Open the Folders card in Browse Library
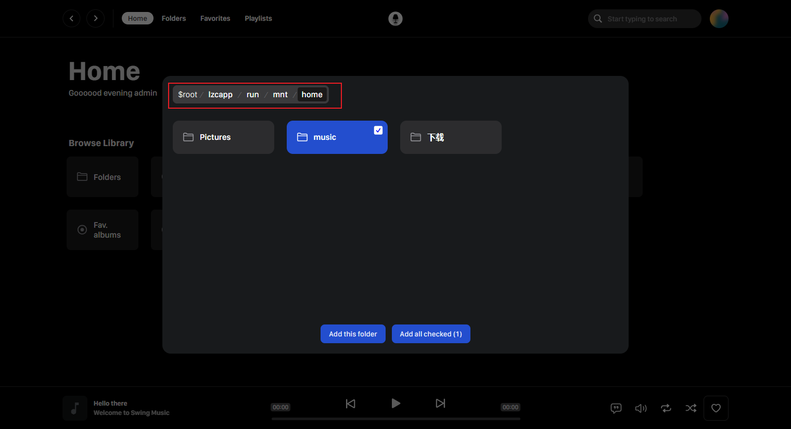791x429 pixels. click(x=103, y=177)
